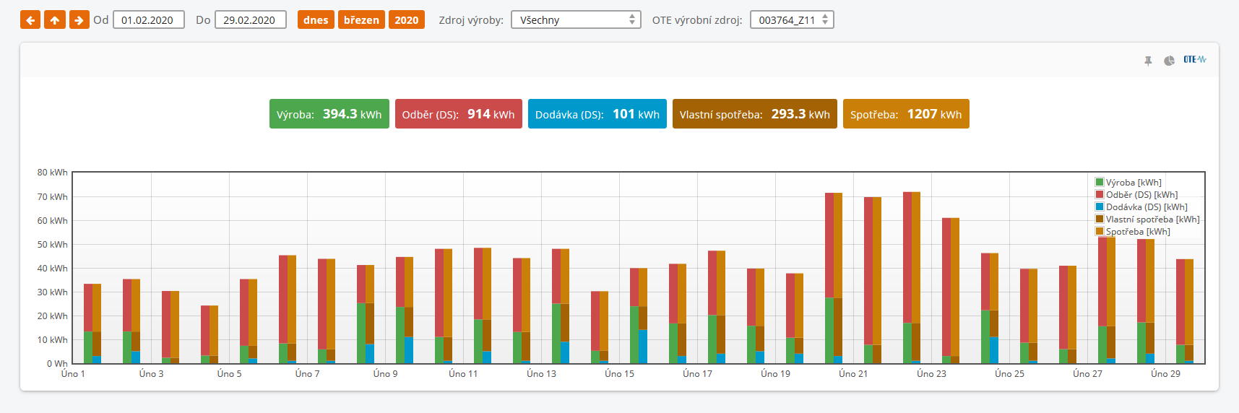Open the Zdroj výroby dropdown
This screenshot has height=413, width=1239.
(x=576, y=20)
